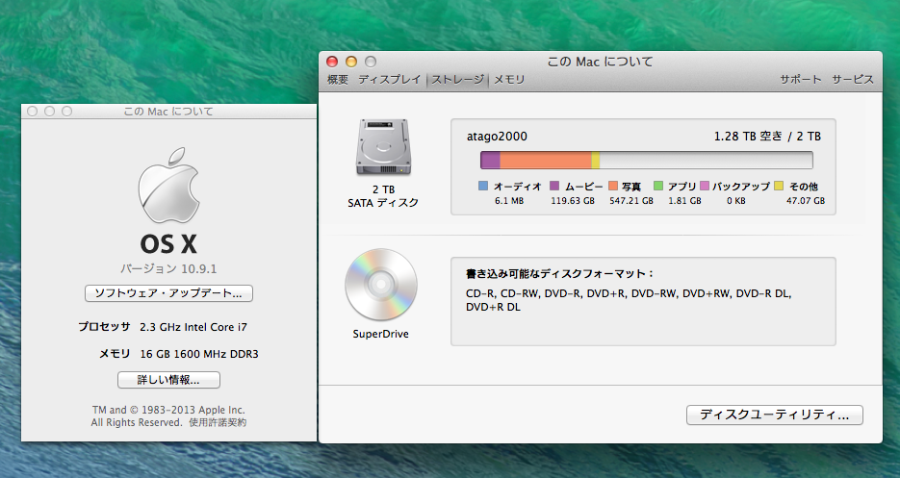Click the atago2000 storage usage bar
The width and height of the screenshot is (900, 478).
coord(646,160)
